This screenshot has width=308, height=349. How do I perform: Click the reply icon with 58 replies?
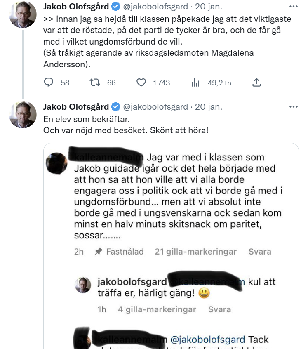pos(49,83)
